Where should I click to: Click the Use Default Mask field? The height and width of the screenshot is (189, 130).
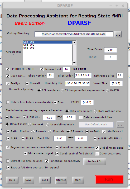96,125
